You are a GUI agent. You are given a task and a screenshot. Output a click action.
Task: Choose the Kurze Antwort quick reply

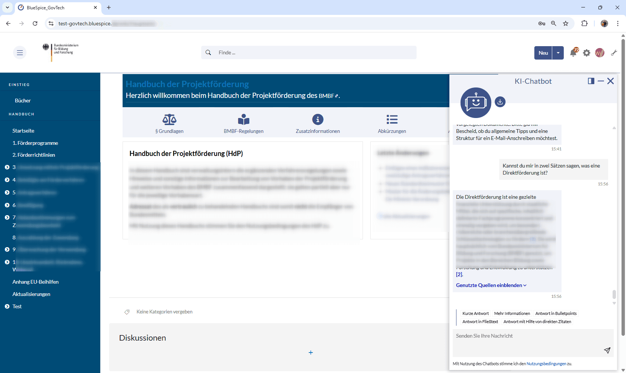(x=475, y=313)
